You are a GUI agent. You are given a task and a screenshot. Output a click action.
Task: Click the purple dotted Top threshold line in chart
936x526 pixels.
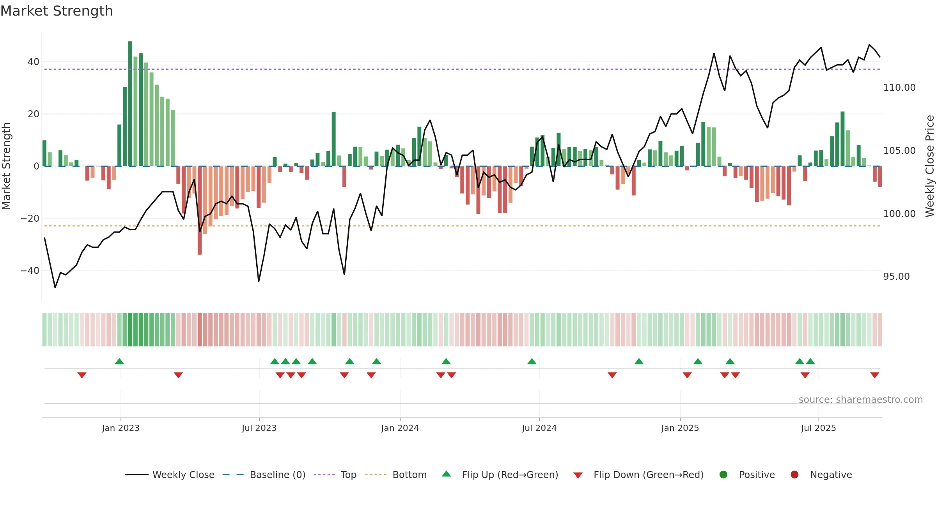click(x=462, y=69)
